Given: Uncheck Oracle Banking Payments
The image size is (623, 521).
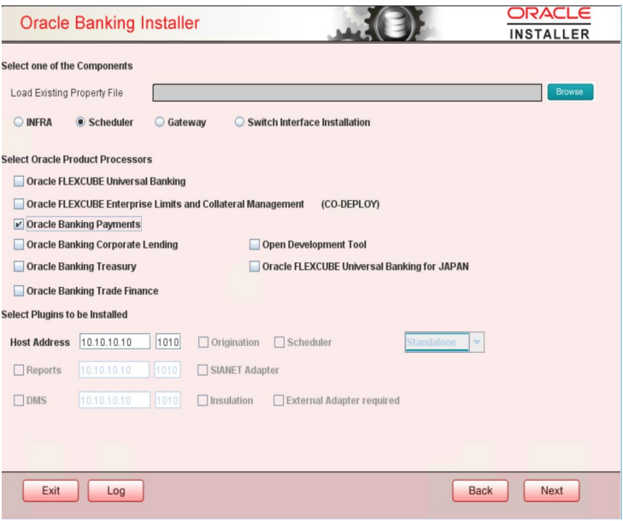Looking at the screenshot, I should click(19, 225).
